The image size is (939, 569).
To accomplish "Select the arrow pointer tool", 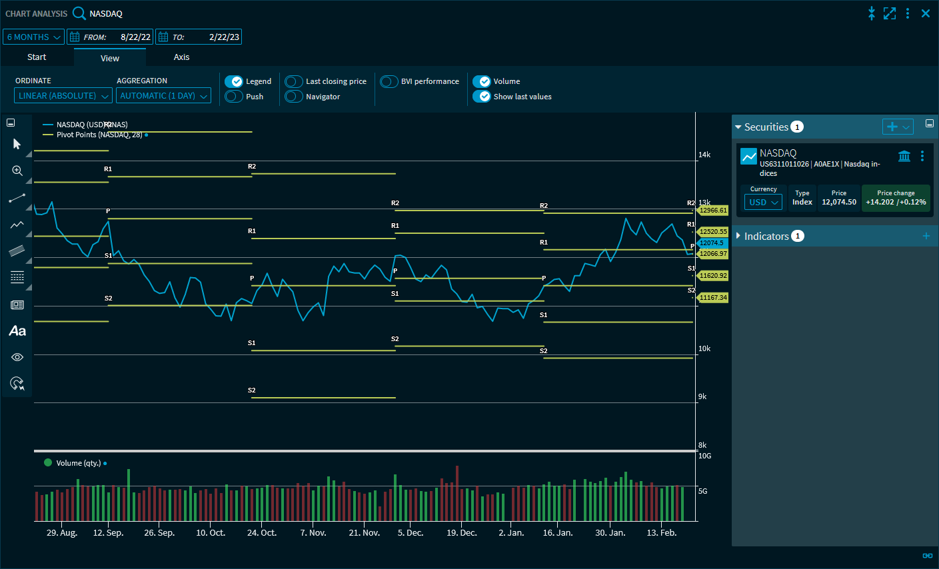I will pos(17,144).
